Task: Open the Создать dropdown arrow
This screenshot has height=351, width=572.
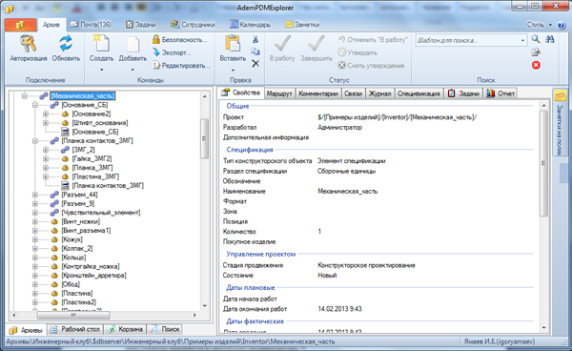Action: 101,70
